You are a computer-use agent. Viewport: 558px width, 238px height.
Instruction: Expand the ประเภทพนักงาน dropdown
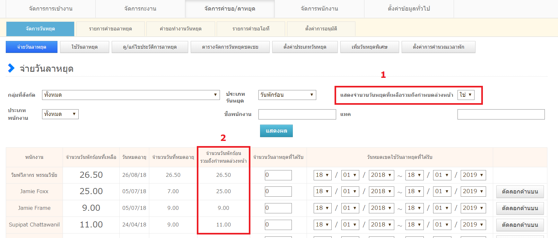click(x=60, y=114)
